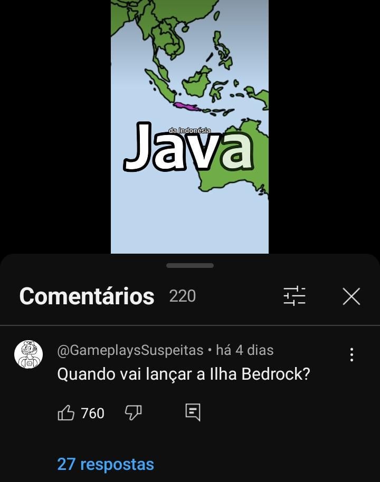Open the comment sort filter icon
This screenshot has height=482, width=380.
294,296
